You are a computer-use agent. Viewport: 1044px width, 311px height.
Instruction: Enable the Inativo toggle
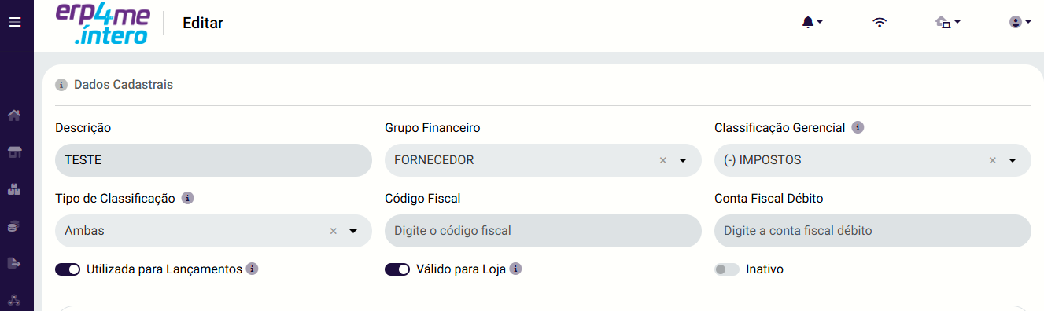tap(727, 269)
